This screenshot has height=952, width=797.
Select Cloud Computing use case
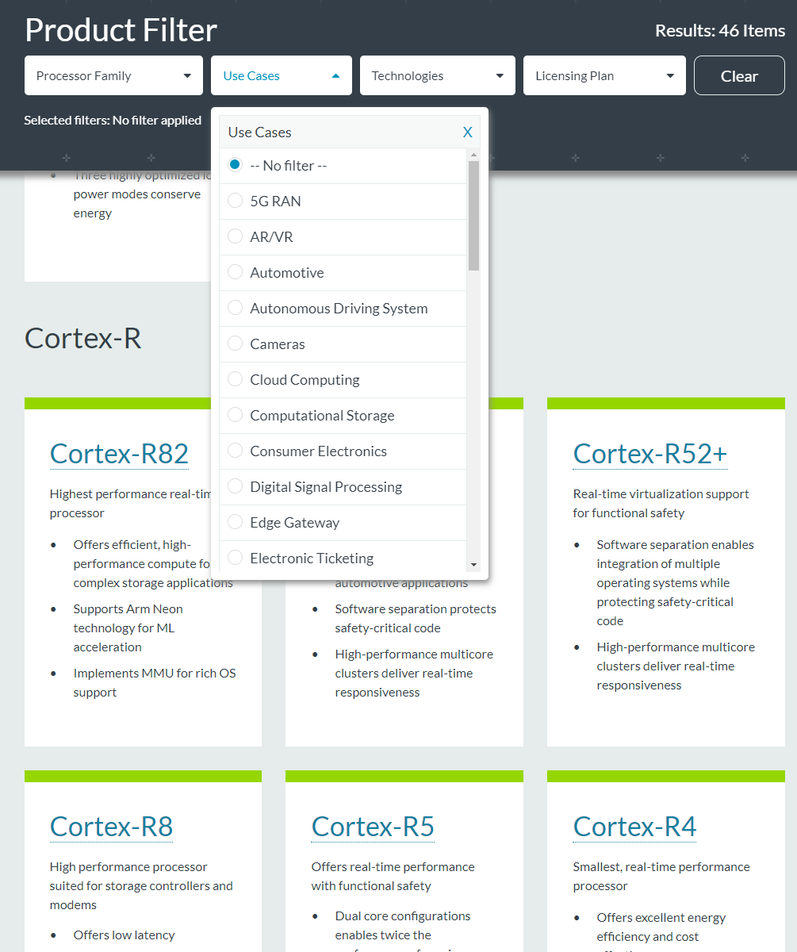(235, 379)
